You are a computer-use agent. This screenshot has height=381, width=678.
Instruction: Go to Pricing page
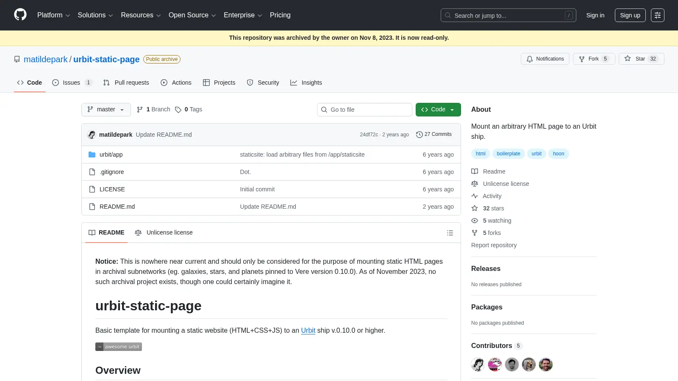280,15
